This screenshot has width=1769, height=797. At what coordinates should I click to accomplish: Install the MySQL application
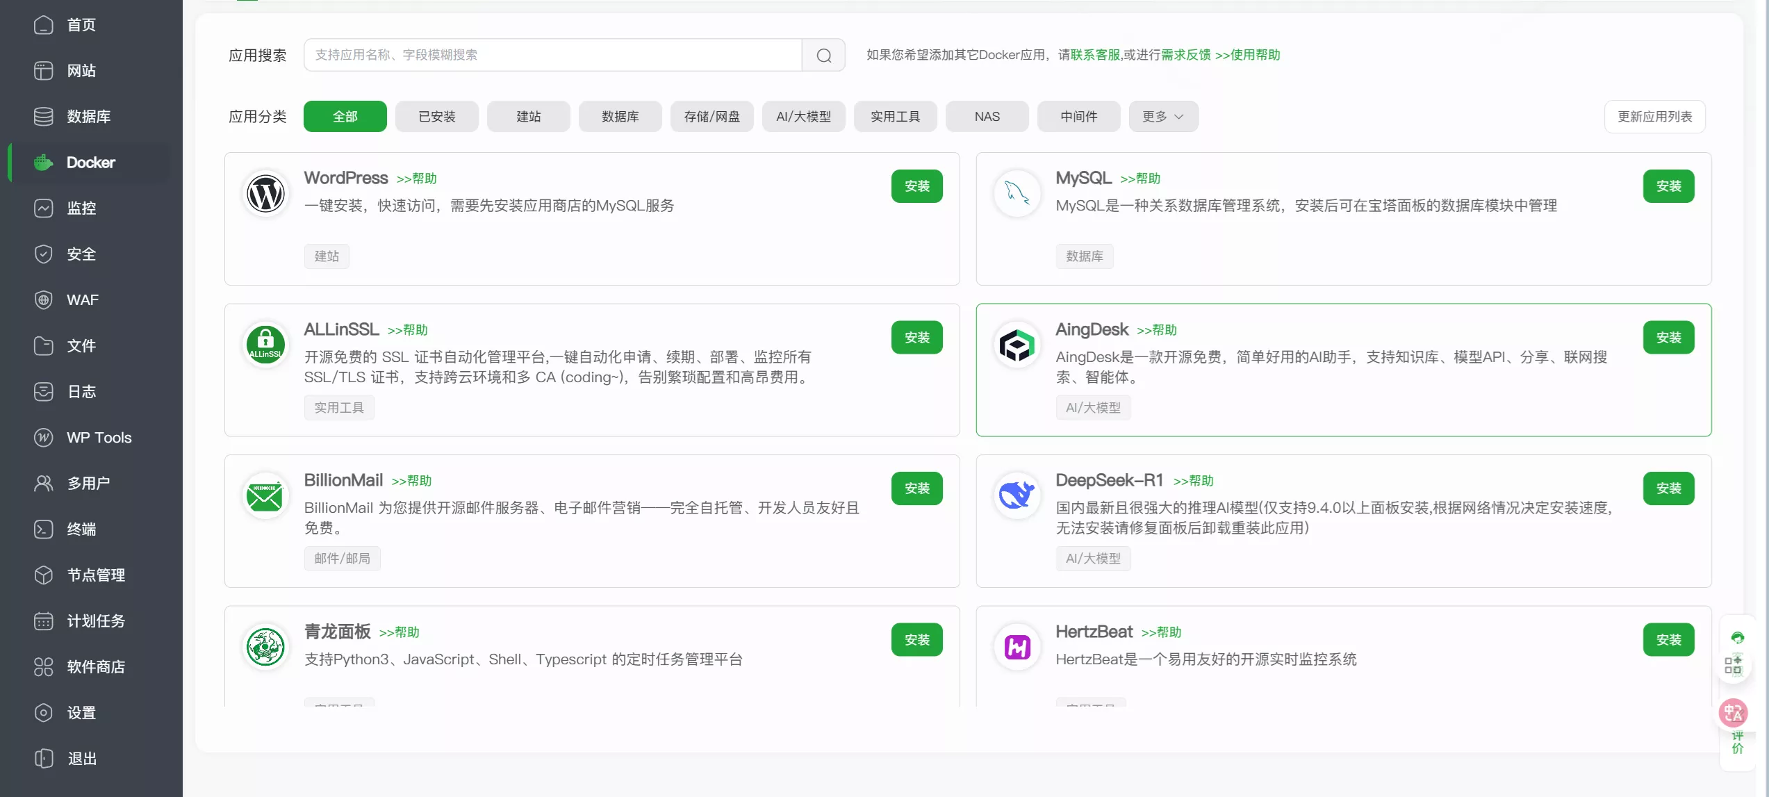point(1668,186)
